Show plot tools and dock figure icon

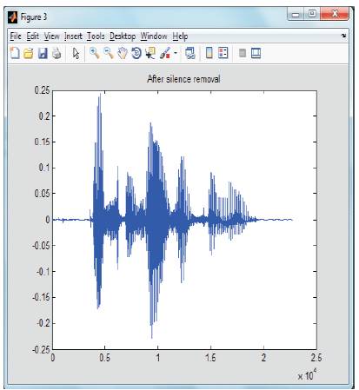256,53
